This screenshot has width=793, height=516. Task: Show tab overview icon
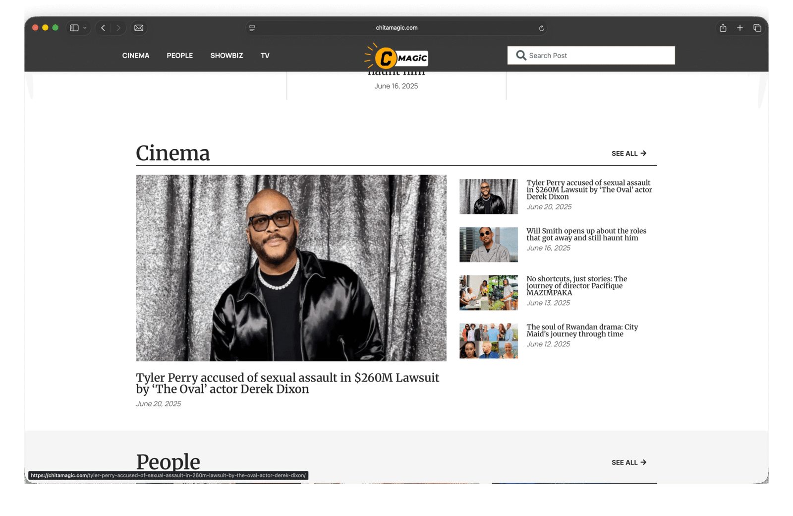pyautogui.click(x=757, y=28)
